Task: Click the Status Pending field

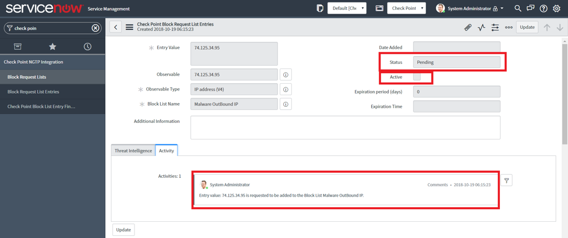Action: 456,62
